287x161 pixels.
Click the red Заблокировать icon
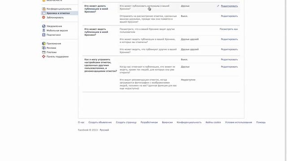point(43,17)
